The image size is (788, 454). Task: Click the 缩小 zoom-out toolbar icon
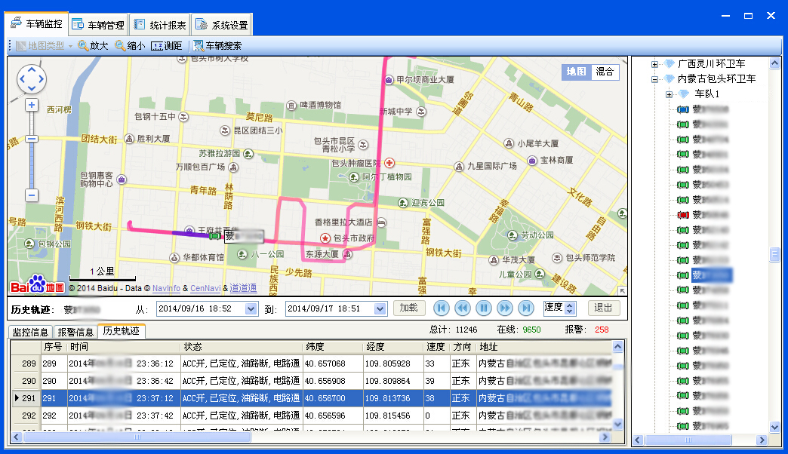(130, 46)
